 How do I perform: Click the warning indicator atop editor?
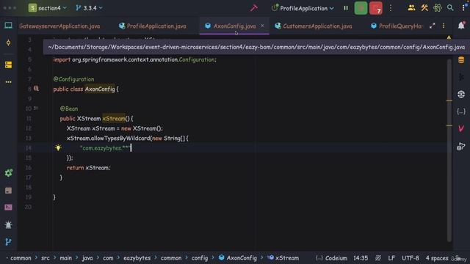449,37
